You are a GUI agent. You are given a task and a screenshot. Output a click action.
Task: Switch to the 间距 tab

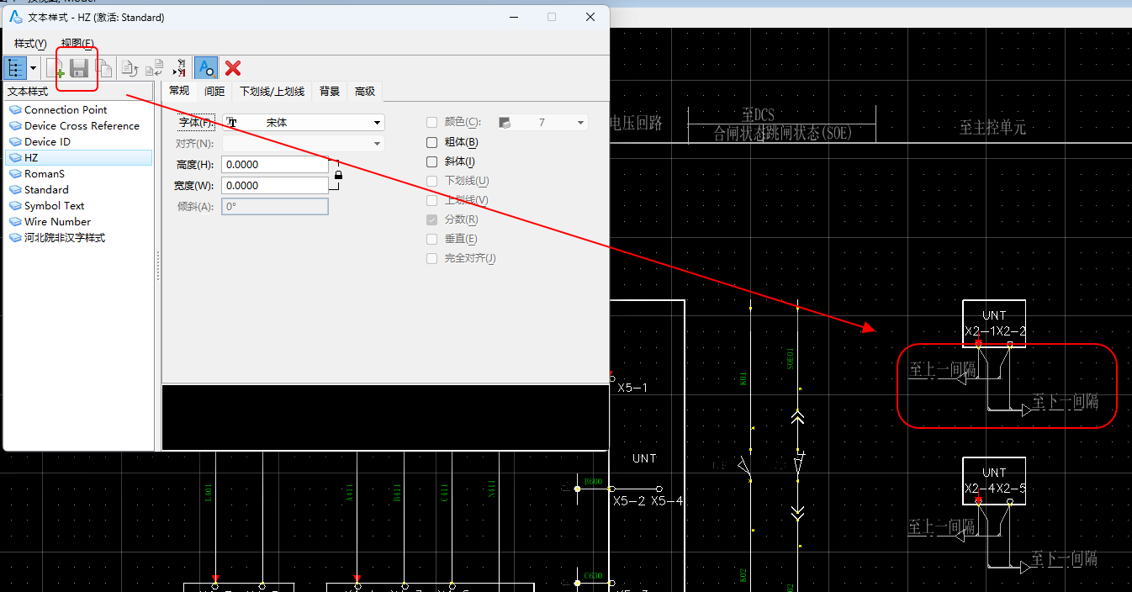point(214,91)
